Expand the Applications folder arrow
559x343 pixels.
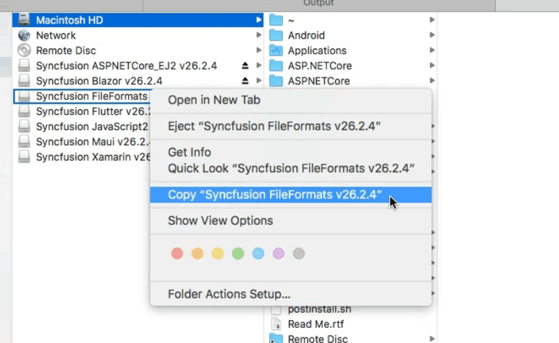(x=432, y=50)
